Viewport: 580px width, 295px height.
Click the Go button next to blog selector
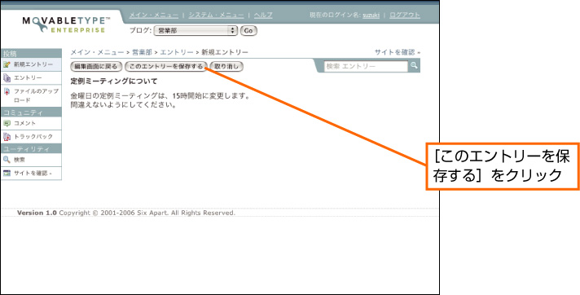coord(248,31)
